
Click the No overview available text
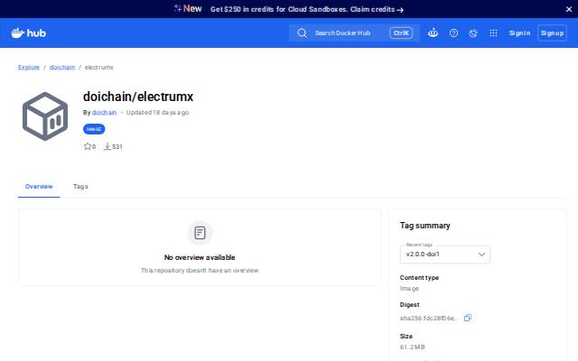[x=200, y=257]
